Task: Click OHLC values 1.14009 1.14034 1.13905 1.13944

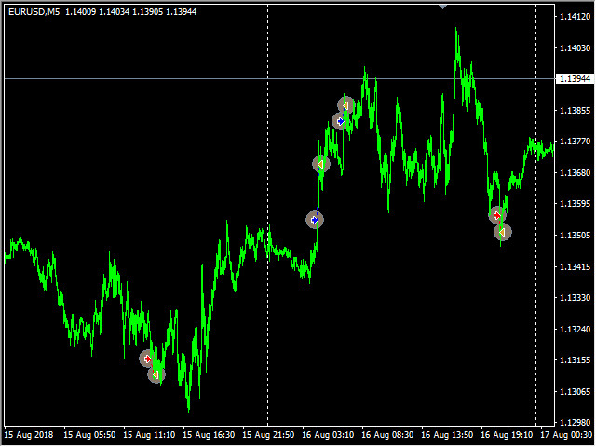Action: (130, 12)
